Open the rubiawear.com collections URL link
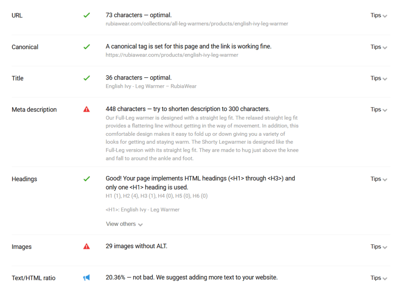 [x=197, y=24]
